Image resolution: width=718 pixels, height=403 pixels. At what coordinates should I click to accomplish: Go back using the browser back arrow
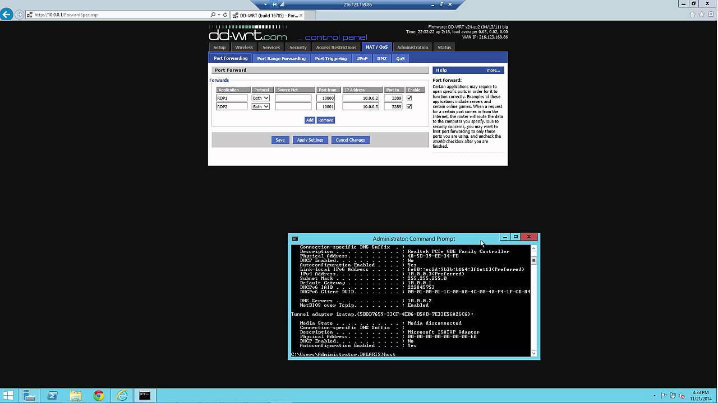[x=7, y=15]
